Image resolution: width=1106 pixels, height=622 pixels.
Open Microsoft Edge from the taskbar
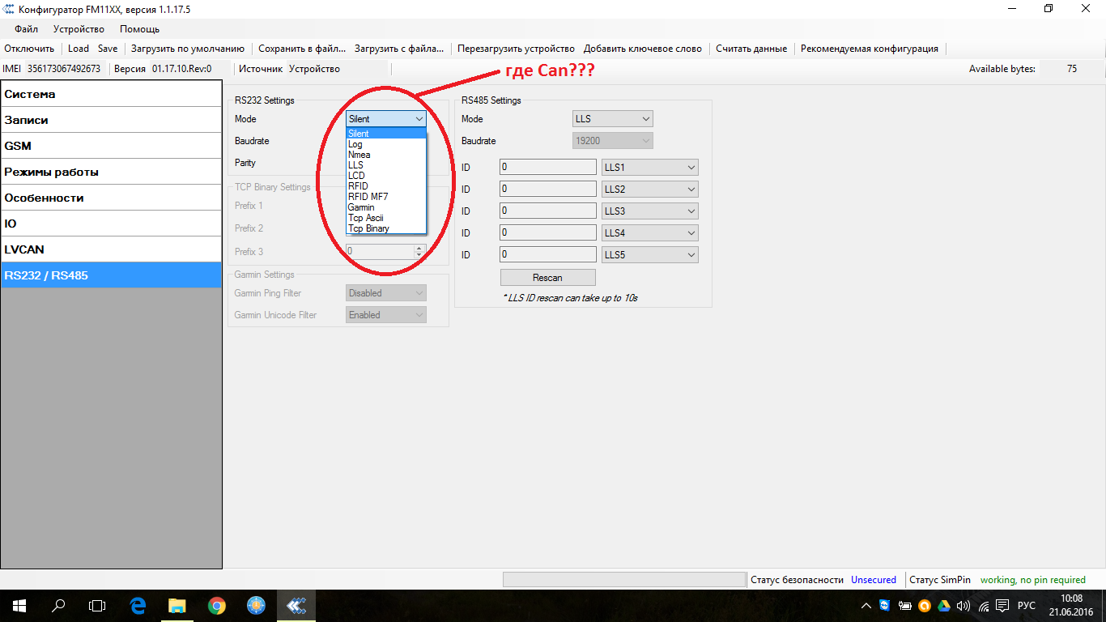pos(138,605)
